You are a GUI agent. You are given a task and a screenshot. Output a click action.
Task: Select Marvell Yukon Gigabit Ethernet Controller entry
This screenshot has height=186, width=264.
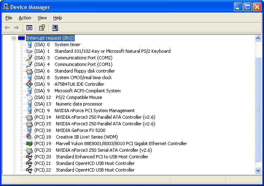click(111, 144)
